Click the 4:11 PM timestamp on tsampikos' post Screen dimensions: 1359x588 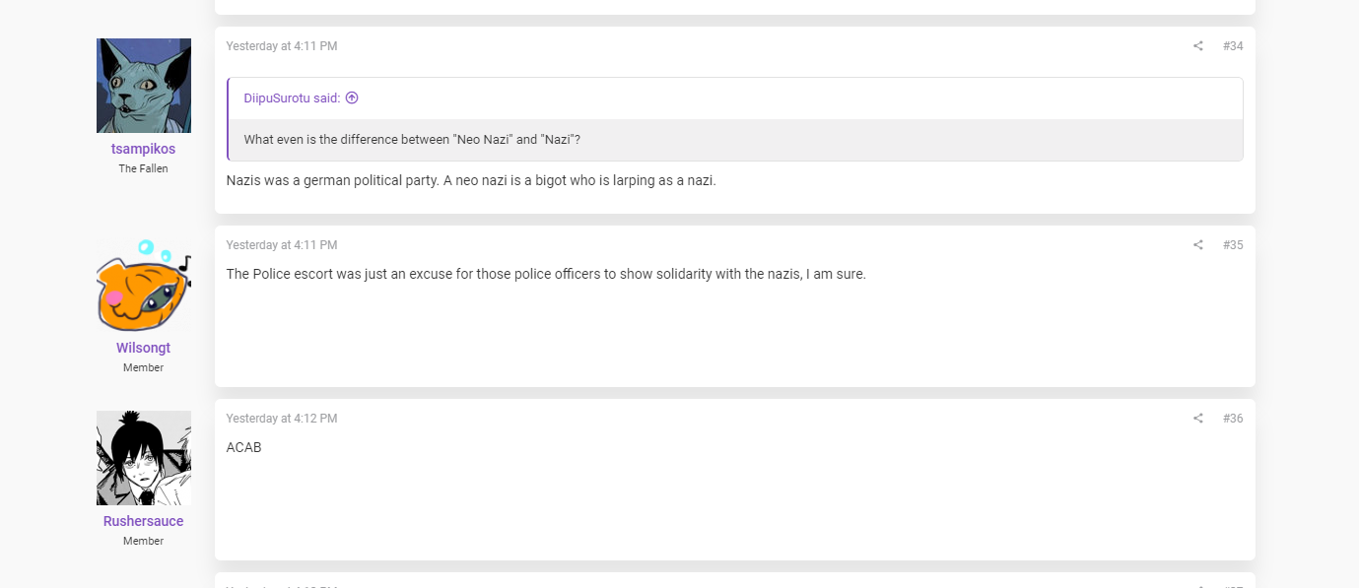click(282, 46)
